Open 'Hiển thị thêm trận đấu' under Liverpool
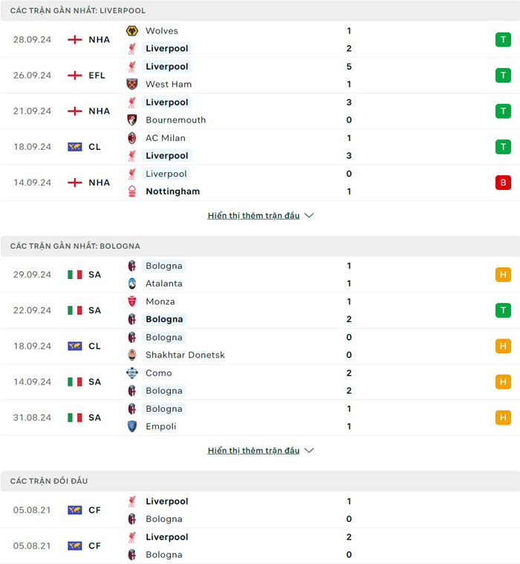 click(x=253, y=216)
